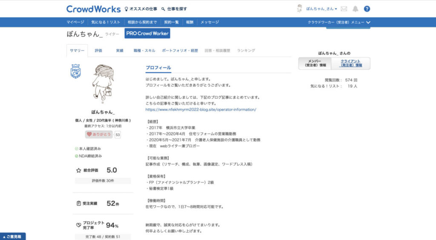Click the ぽんちゃん_ name under avatar
Viewport: 436px width, 240px height.
pyautogui.click(x=103, y=112)
